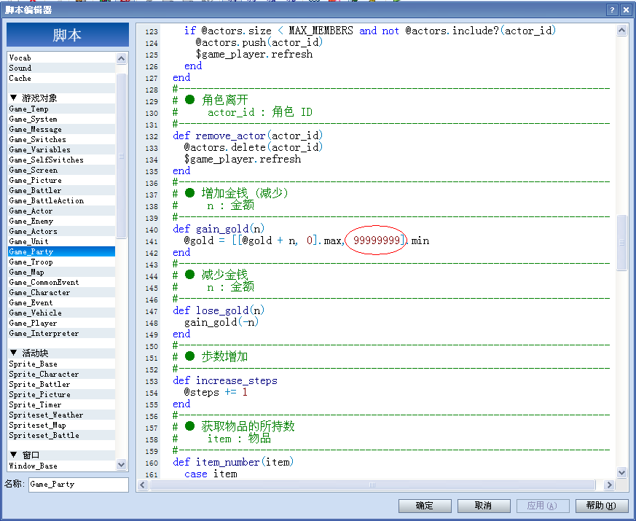Click the code editor scroll down arrow
Screen dimensions: 636x521
pyautogui.click(x=621, y=472)
